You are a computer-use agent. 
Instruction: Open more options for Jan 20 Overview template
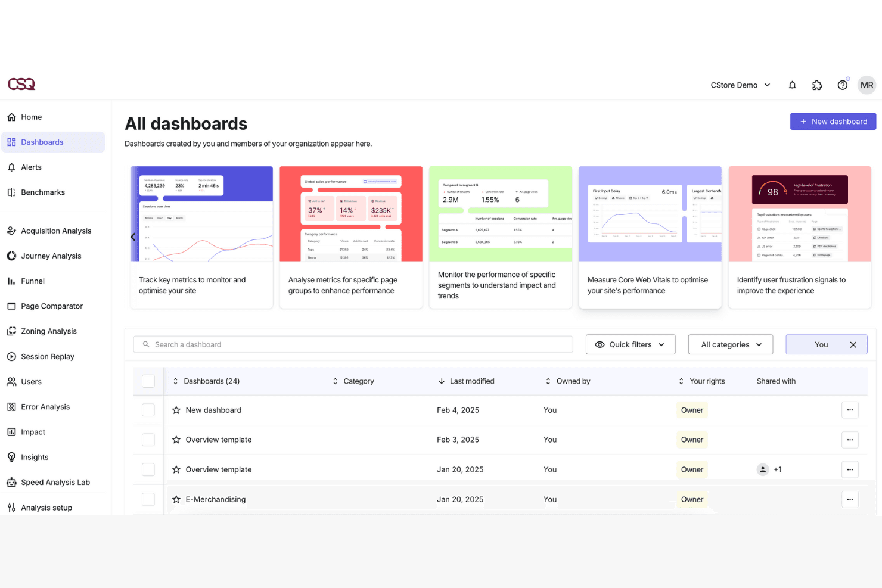click(x=850, y=469)
